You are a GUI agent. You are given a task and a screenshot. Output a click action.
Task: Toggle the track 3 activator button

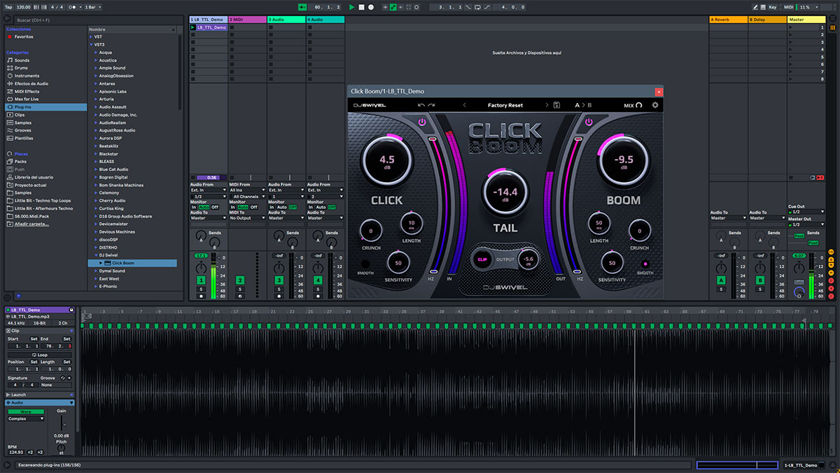[x=279, y=280]
